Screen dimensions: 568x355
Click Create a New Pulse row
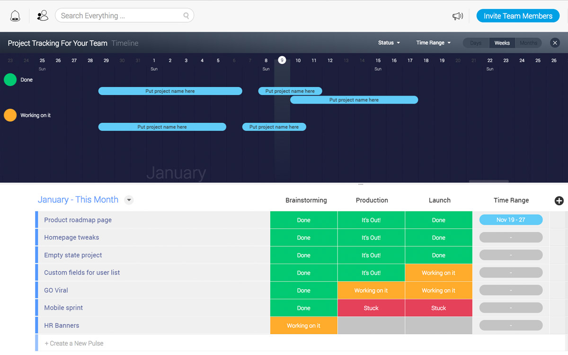pyautogui.click(x=74, y=343)
